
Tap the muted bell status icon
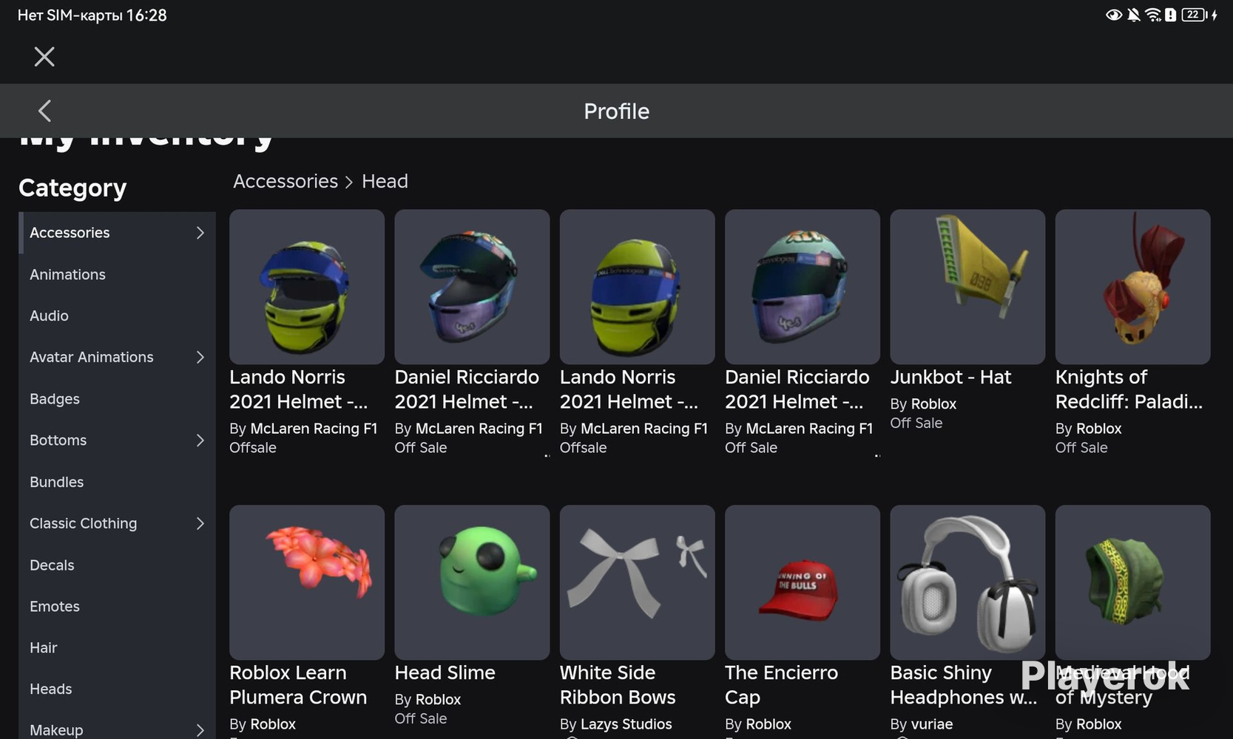(x=1133, y=15)
